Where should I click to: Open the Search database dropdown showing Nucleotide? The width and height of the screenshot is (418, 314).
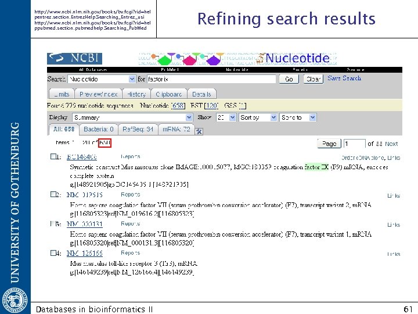pyautogui.click(x=102, y=79)
